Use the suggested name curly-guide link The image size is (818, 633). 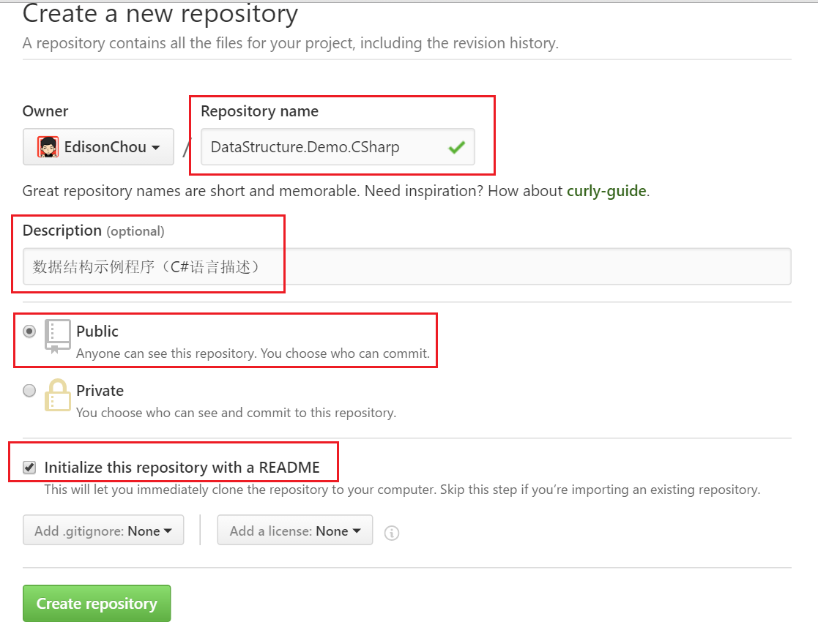pyautogui.click(x=606, y=191)
